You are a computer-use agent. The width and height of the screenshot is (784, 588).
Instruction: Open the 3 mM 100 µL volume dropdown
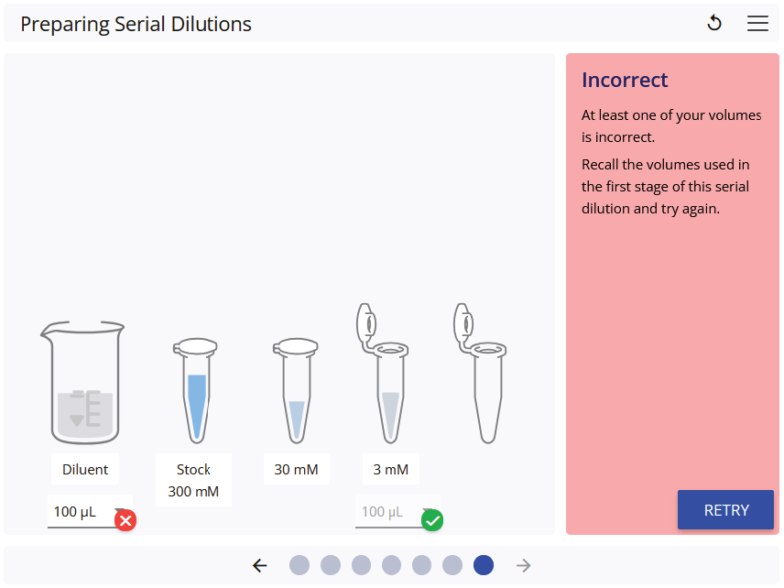click(x=394, y=511)
